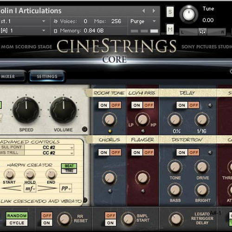The height and width of the screenshot is (232, 232).
Task: Turn Room Tone OFF
Action: coord(116,105)
